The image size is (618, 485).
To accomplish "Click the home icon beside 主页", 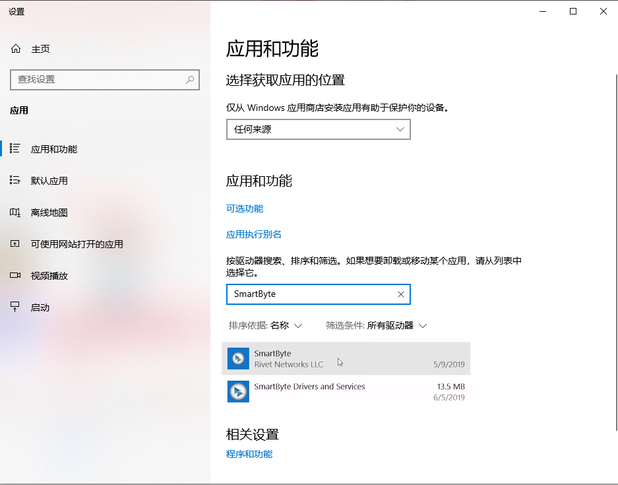I will coord(16,49).
